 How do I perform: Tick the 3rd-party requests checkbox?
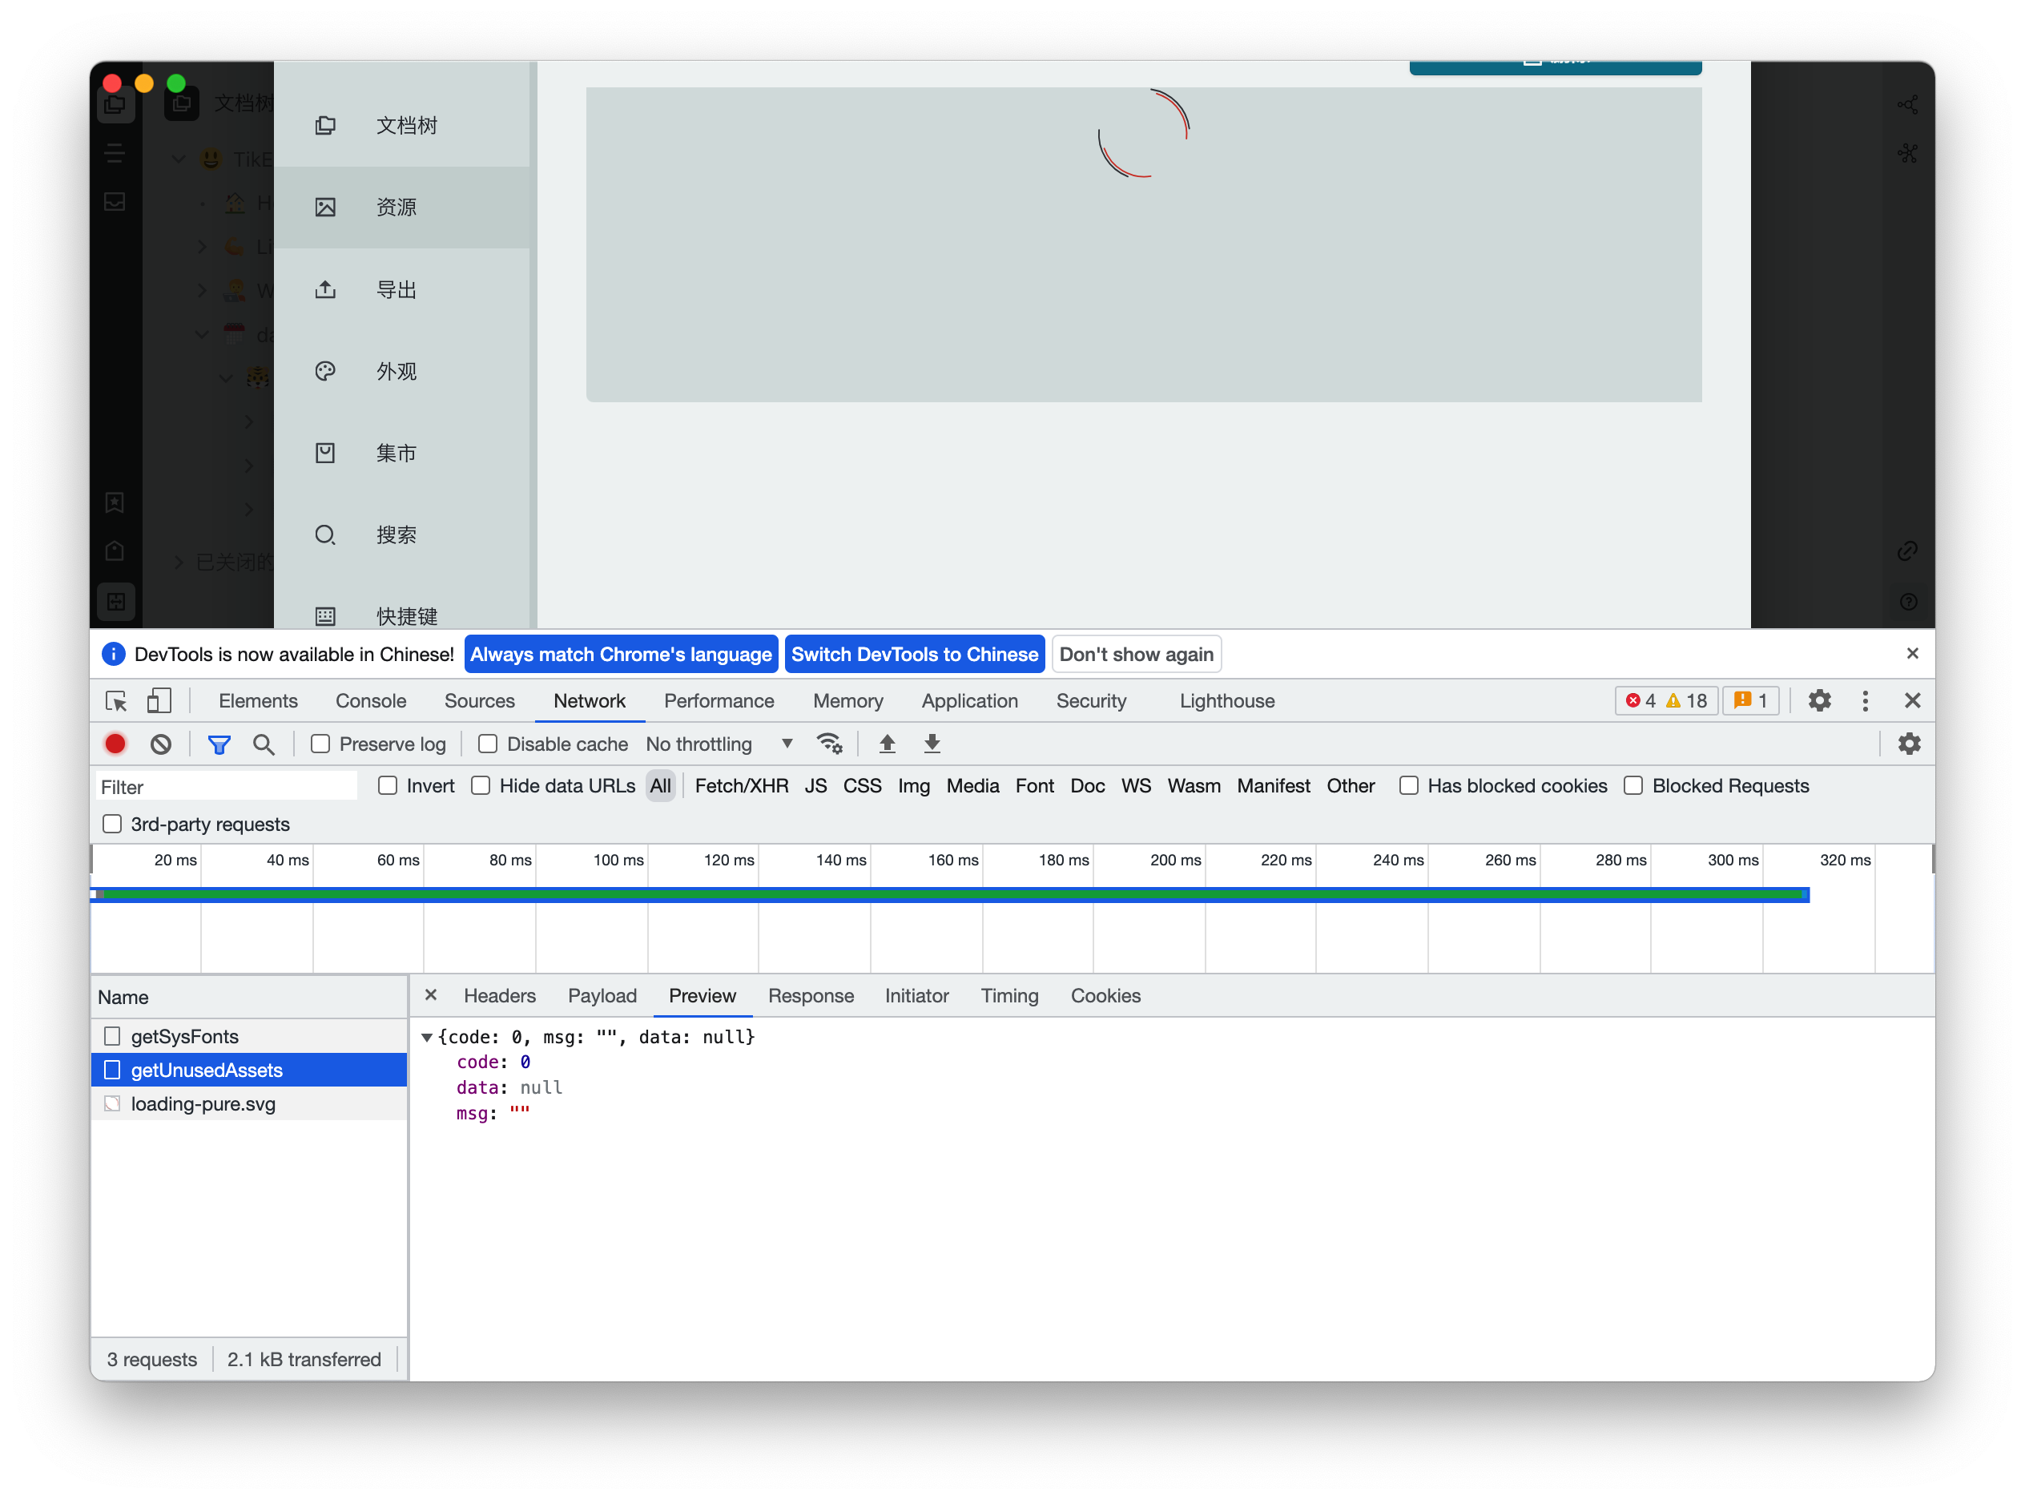coord(113,825)
